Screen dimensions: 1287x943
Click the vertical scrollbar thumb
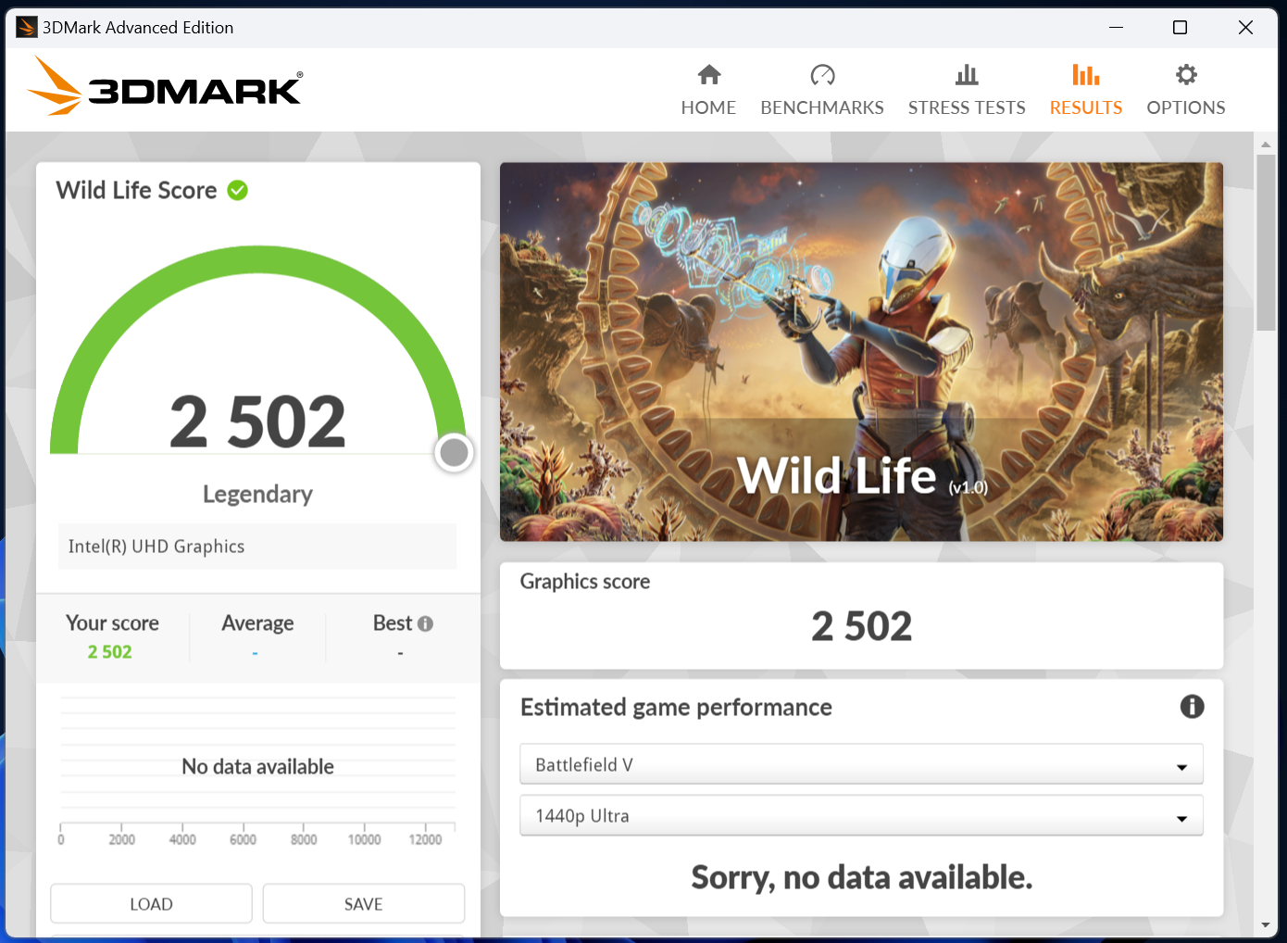coord(1266,243)
